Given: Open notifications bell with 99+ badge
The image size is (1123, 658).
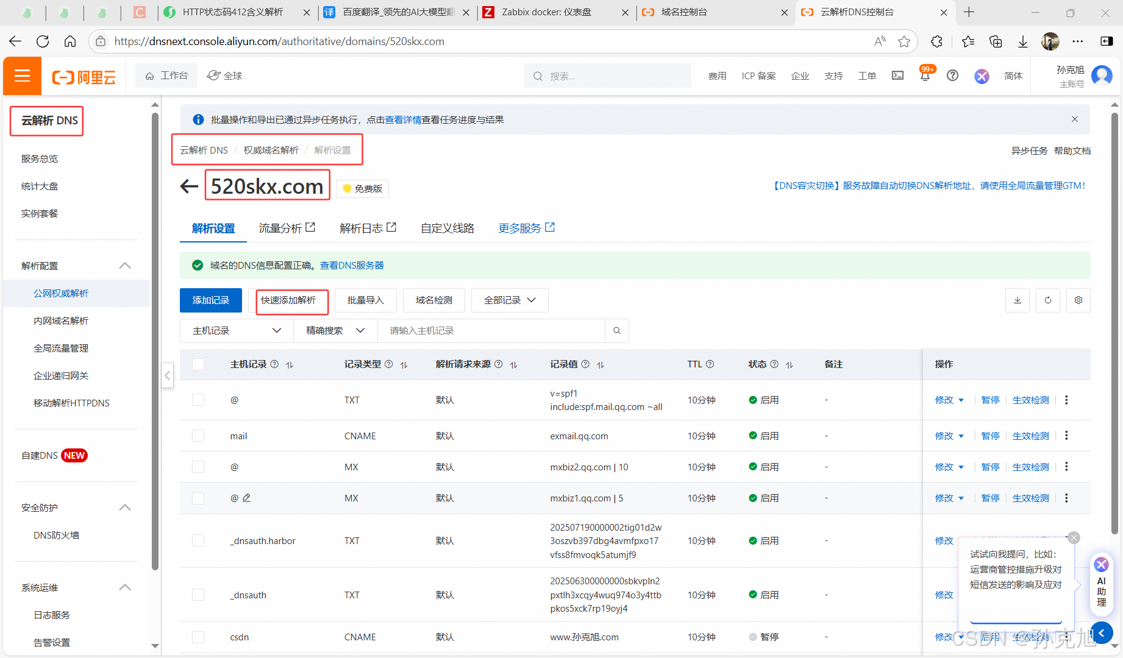Looking at the screenshot, I should pos(925,75).
